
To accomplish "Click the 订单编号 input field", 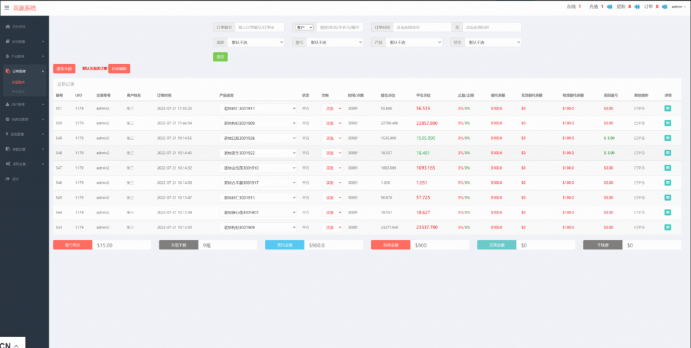I will point(260,28).
